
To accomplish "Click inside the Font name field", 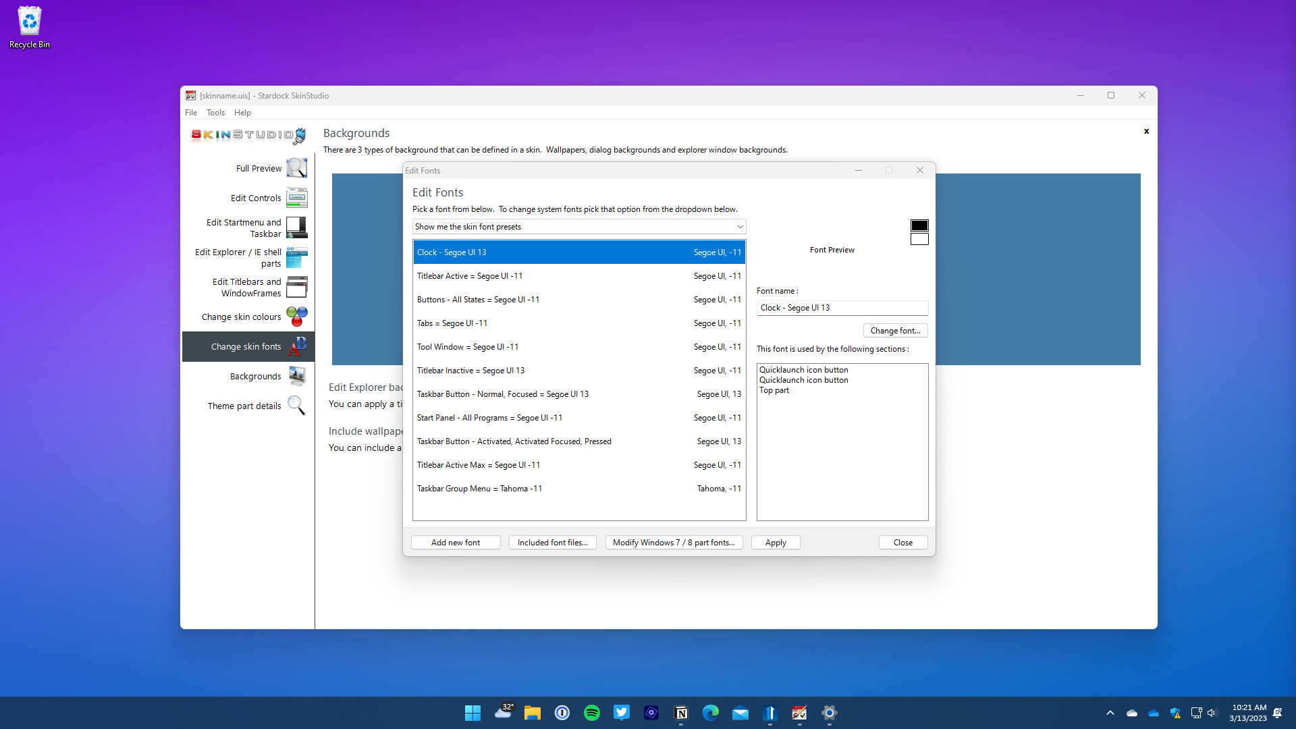I will coord(842,307).
